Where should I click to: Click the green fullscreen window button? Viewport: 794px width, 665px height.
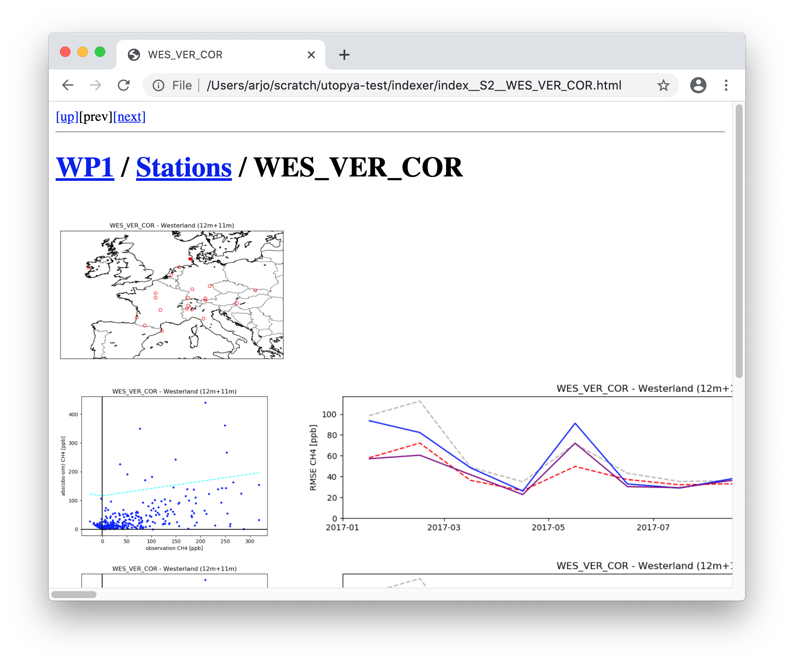100,52
